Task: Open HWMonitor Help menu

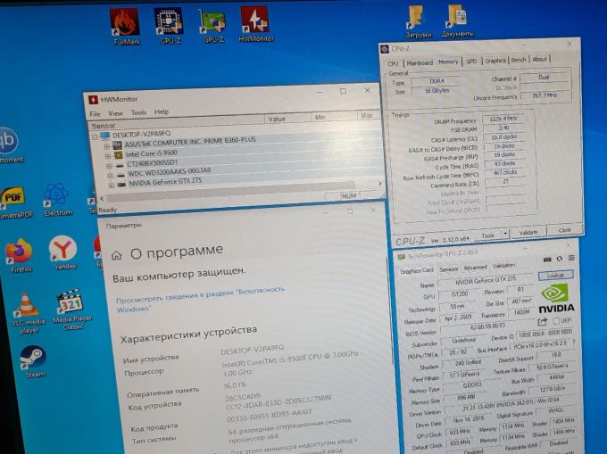Action: (x=162, y=111)
